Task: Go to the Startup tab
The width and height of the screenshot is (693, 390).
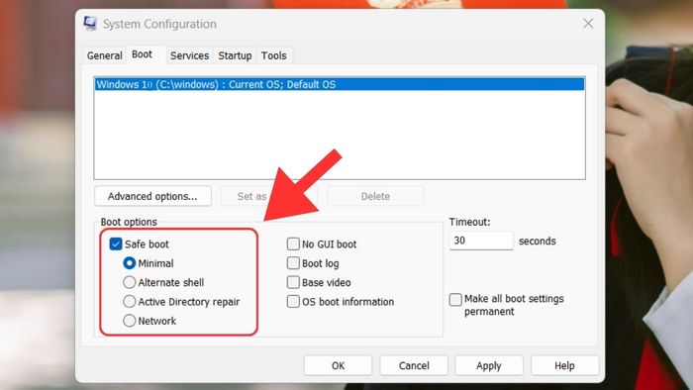Action: (235, 55)
